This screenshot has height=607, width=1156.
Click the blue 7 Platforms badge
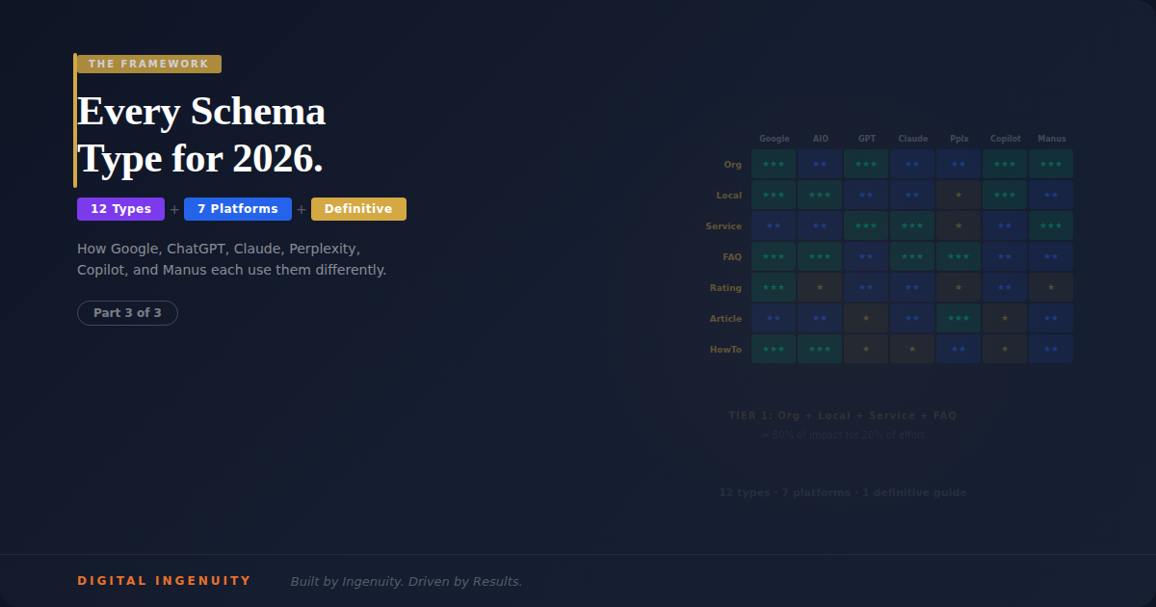(x=238, y=209)
